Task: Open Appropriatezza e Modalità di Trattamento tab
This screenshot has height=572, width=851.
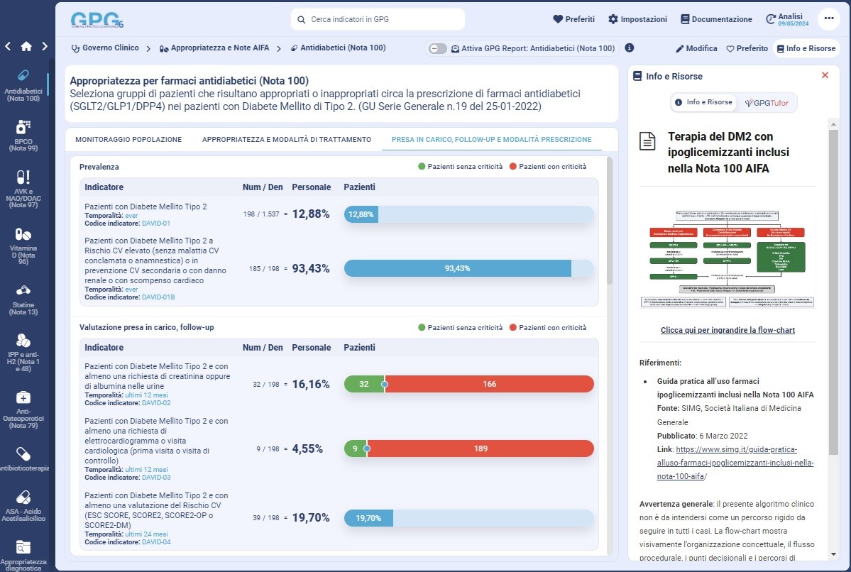Action: pos(286,140)
